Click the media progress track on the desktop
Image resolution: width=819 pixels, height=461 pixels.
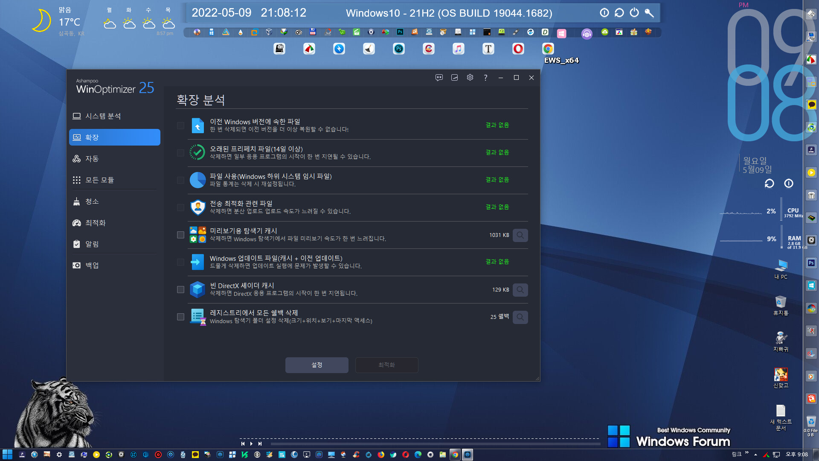click(x=435, y=444)
